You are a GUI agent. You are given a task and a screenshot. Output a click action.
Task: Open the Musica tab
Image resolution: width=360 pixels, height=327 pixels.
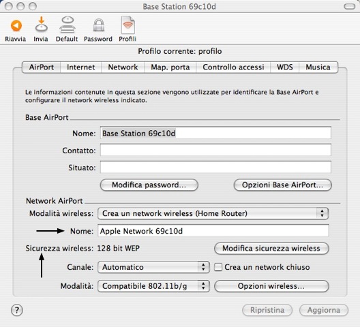(318, 67)
